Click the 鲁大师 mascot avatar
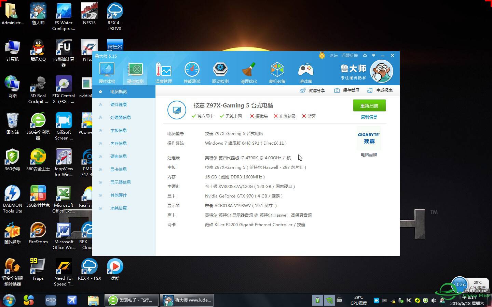This screenshot has width=492, height=307. 382,71
